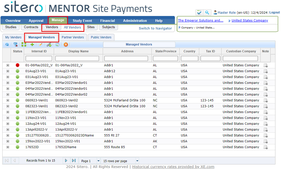281x170 pixels.
Task: Click the Display Name filter field
Action: coord(77,58)
